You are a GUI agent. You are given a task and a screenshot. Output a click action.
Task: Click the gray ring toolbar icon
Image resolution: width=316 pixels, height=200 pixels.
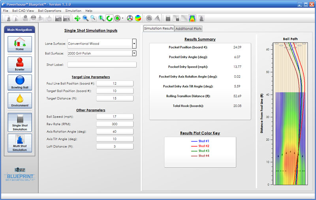[149, 19]
